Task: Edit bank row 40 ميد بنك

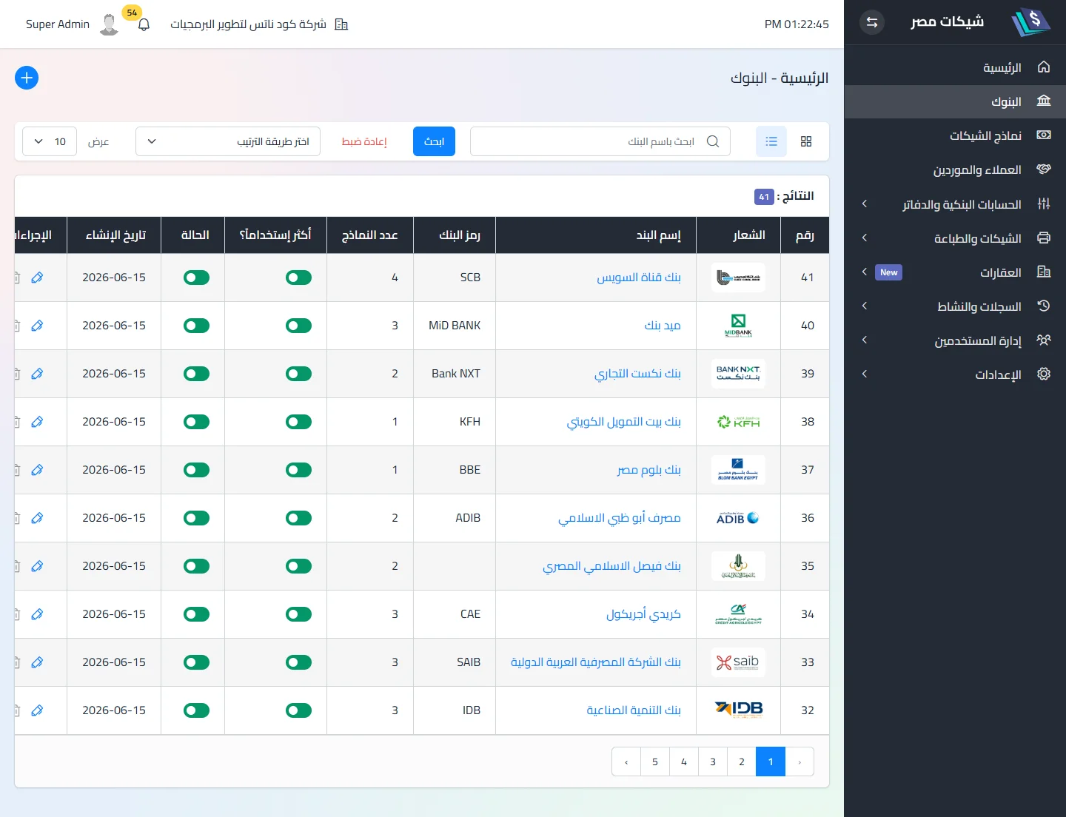Action: 37,326
